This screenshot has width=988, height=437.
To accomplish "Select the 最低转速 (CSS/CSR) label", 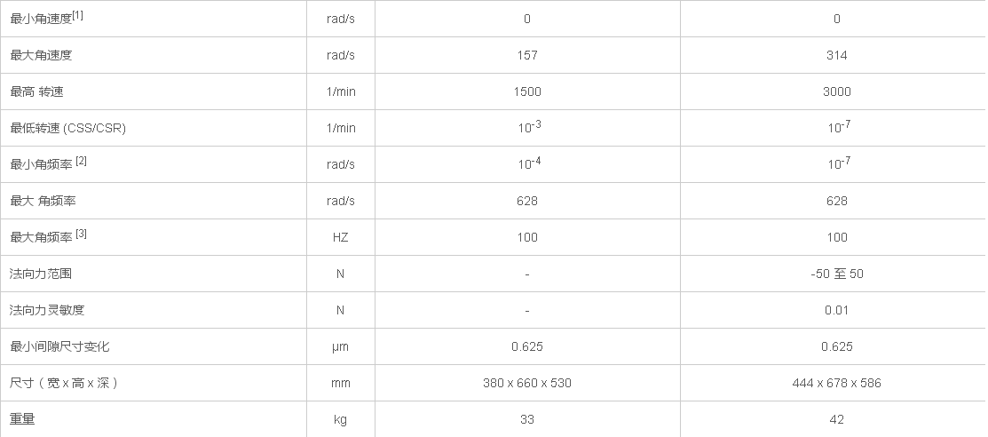I will (x=67, y=128).
